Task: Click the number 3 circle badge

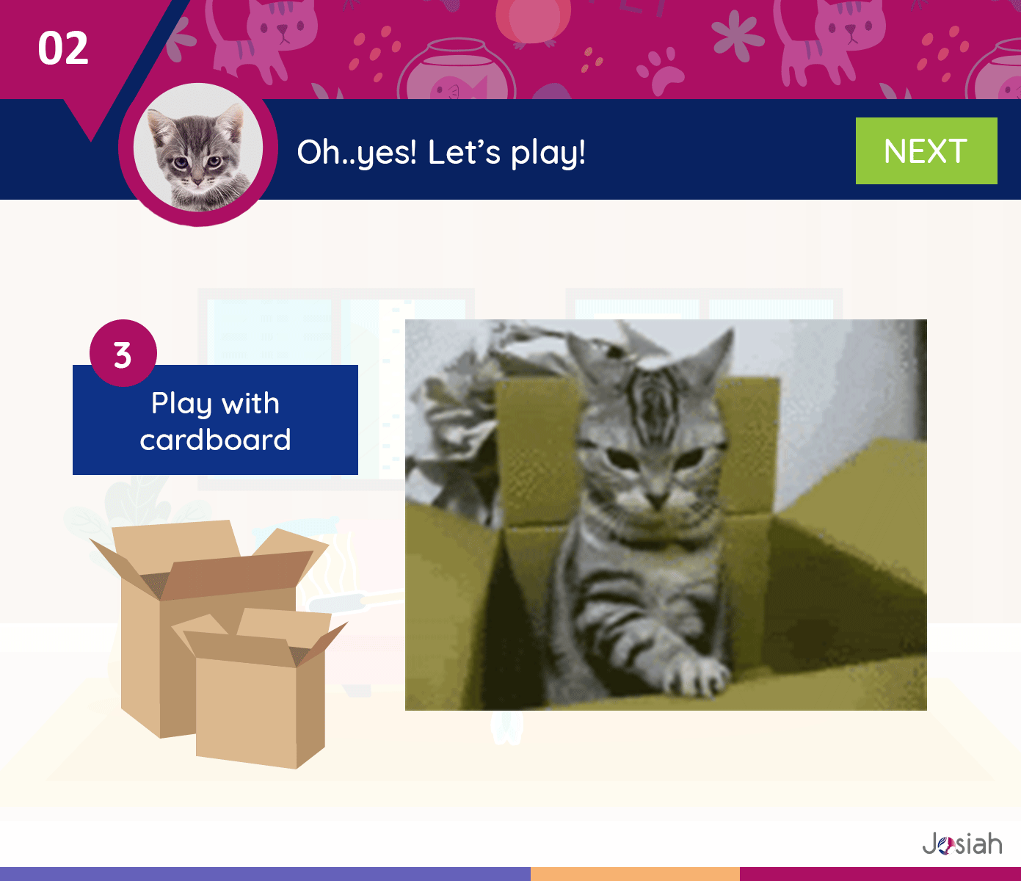Action: point(123,353)
